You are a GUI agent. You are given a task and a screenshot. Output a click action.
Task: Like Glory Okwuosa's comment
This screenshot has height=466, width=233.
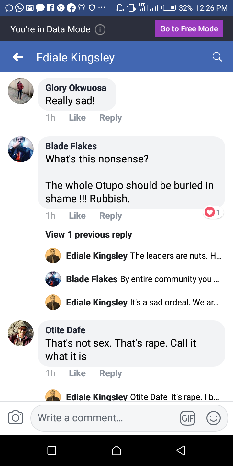(77, 118)
